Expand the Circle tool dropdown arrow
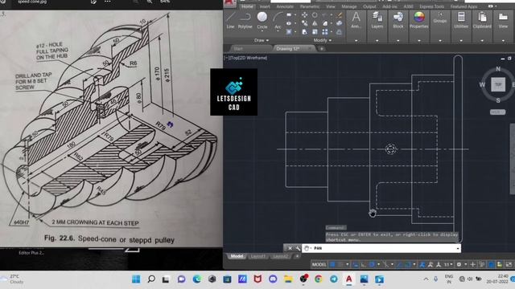This screenshot has width=515, height=289. (262, 31)
